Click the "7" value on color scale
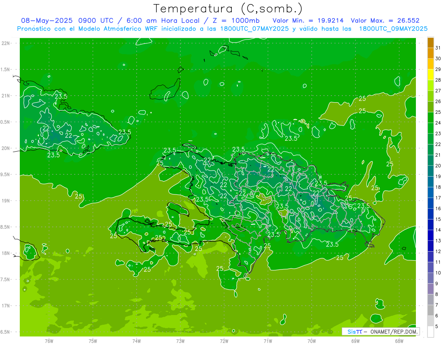448x346 pixels. point(437,305)
